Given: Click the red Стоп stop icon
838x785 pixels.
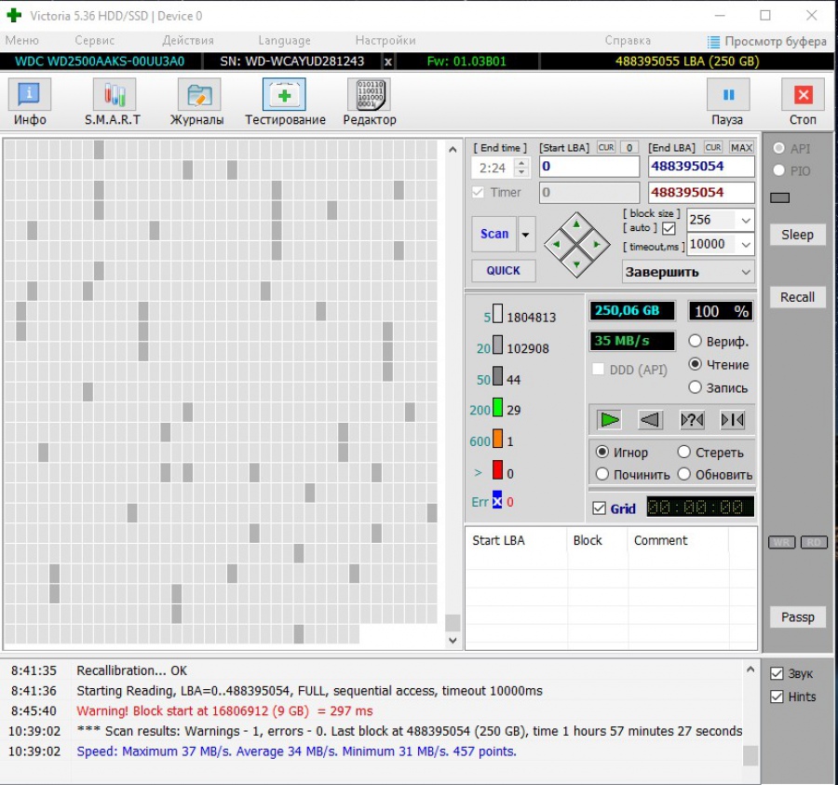Looking at the screenshot, I should [803, 95].
